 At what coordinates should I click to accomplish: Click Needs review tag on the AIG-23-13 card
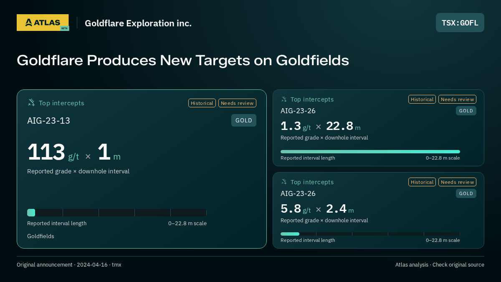(x=237, y=103)
